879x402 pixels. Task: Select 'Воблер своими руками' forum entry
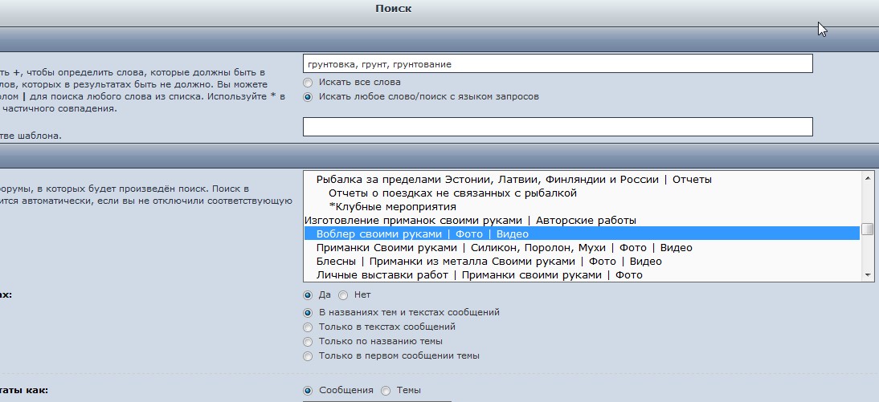pos(422,233)
